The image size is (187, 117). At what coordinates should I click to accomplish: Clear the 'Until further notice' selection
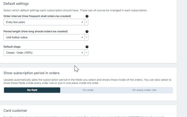coord(82,37)
